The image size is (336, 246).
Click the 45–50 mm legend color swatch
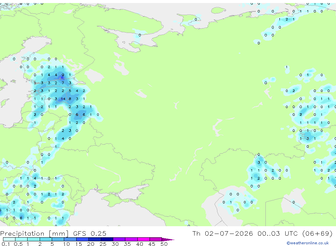[156, 239]
